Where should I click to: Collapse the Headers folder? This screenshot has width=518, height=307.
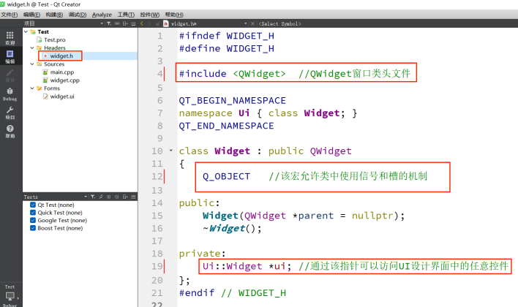pos(32,48)
